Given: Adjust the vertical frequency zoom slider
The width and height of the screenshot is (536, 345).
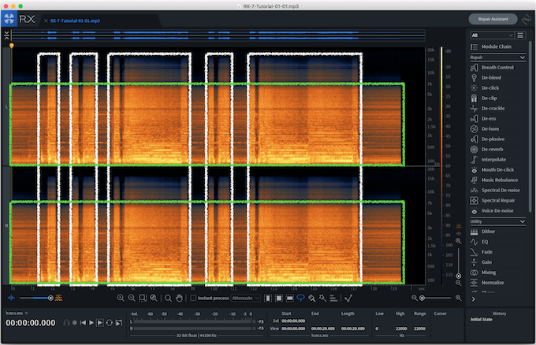Looking at the screenshot, I should point(459,262).
